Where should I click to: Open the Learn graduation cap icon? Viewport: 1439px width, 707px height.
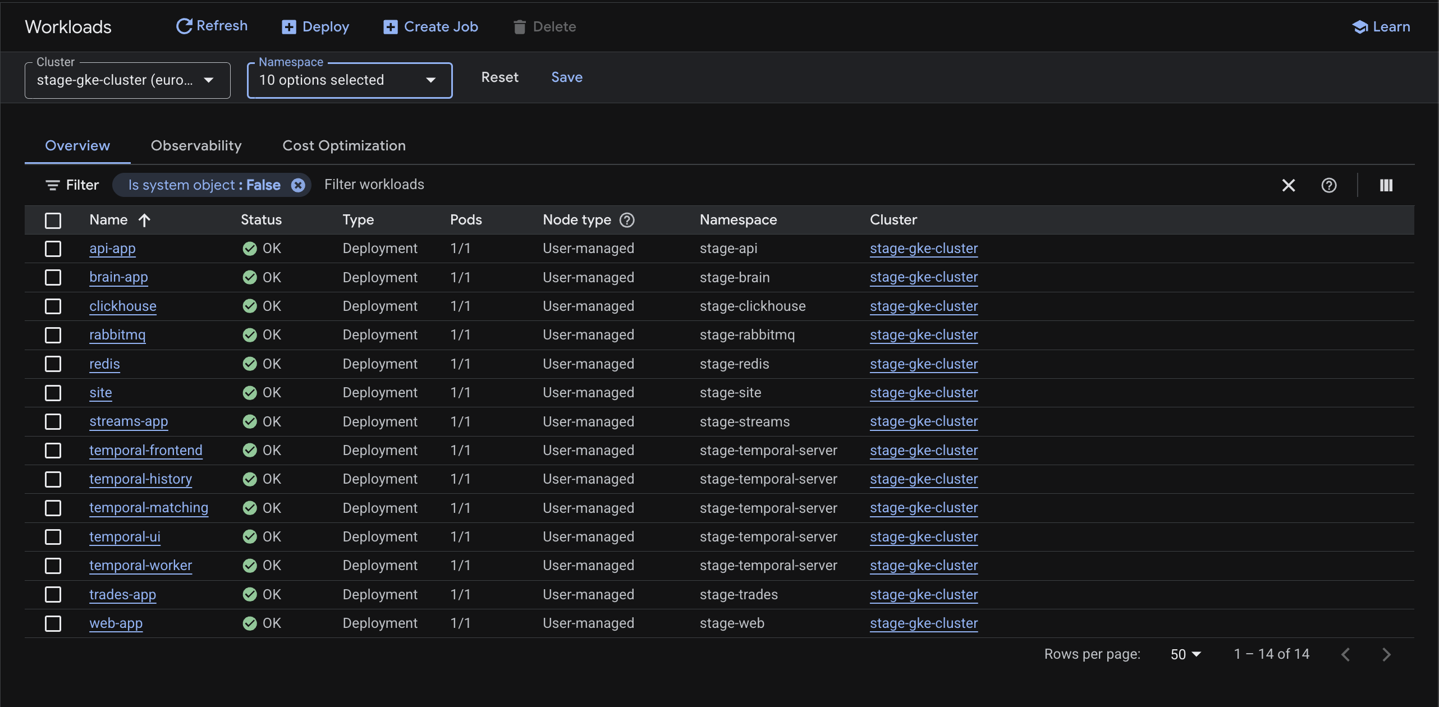point(1360,27)
